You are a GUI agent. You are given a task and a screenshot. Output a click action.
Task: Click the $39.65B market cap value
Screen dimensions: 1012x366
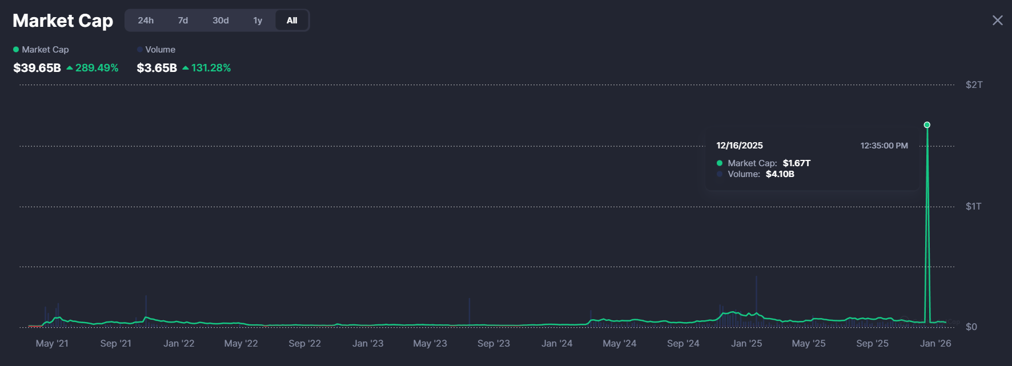click(x=37, y=68)
